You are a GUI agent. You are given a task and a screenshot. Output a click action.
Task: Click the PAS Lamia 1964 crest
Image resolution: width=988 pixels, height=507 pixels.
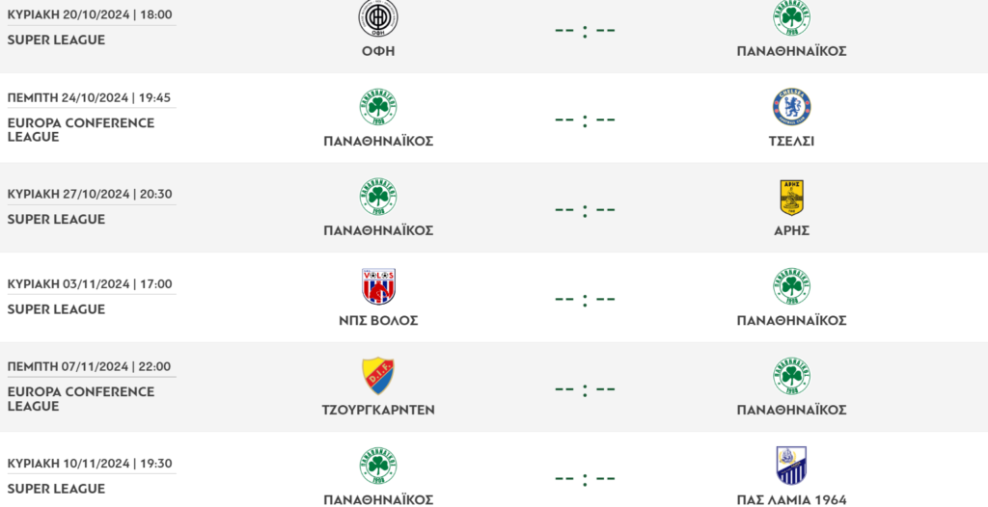pos(791,466)
